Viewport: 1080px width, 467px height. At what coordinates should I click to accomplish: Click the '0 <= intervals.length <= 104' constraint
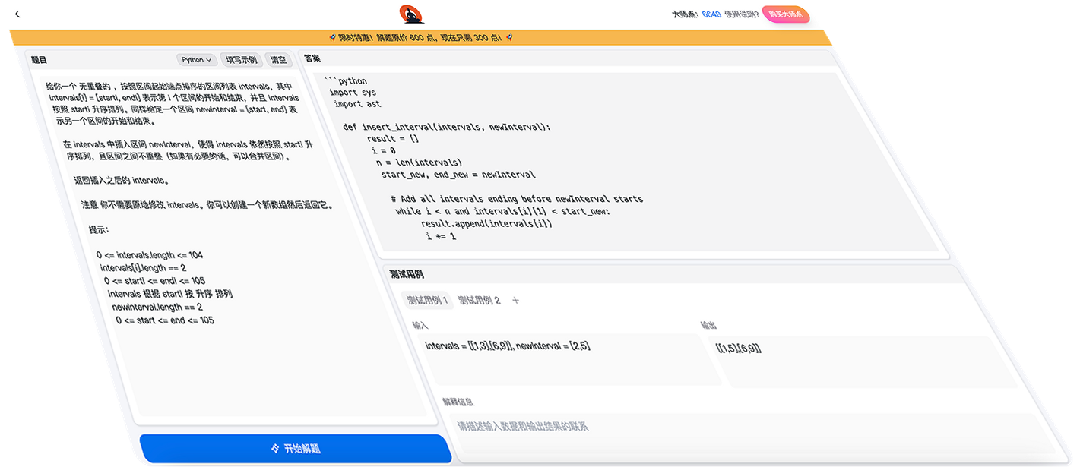coord(150,255)
